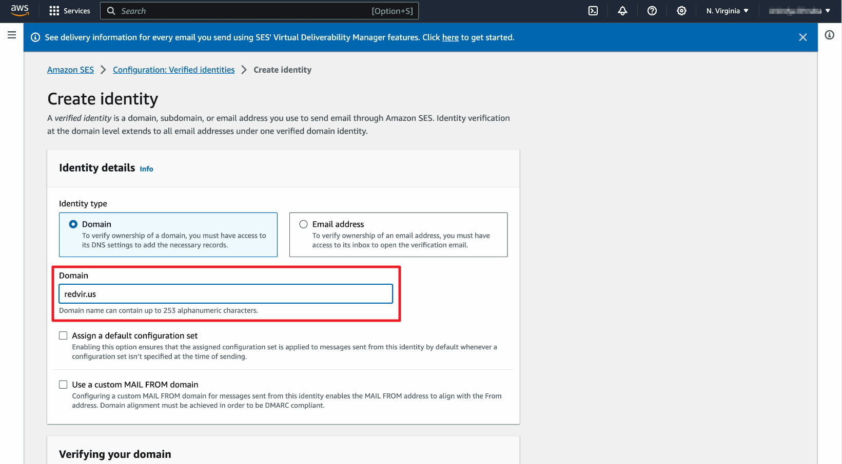
Task: Click the AWS logo home icon
Action: (x=19, y=10)
